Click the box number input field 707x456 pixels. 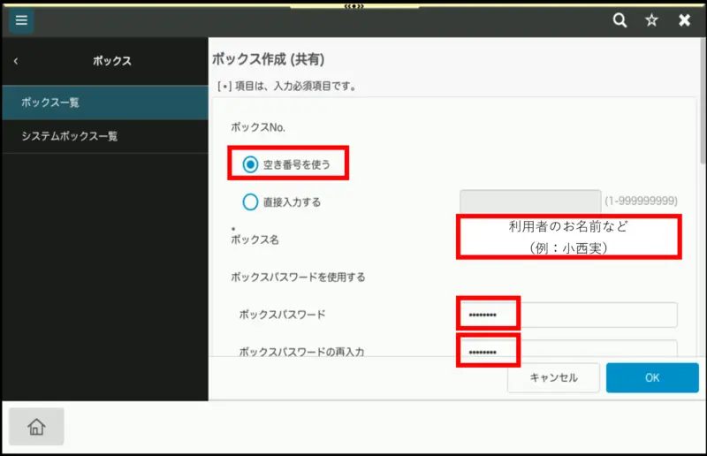[x=530, y=201]
